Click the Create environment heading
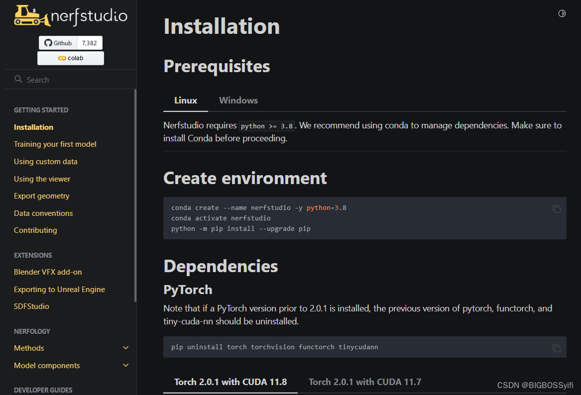Image resolution: width=581 pixels, height=395 pixels. [x=245, y=178]
